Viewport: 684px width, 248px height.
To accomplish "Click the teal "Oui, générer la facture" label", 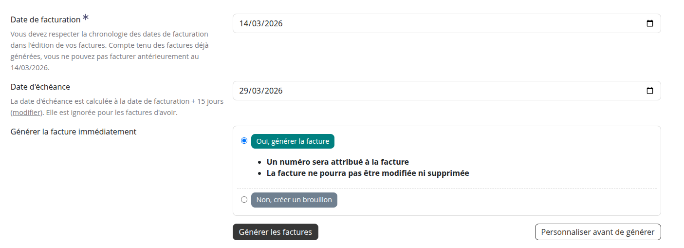I will (x=293, y=141).
